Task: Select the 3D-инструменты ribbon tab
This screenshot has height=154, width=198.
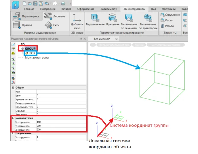Action: pyautogui.click(x=134, y=9)
